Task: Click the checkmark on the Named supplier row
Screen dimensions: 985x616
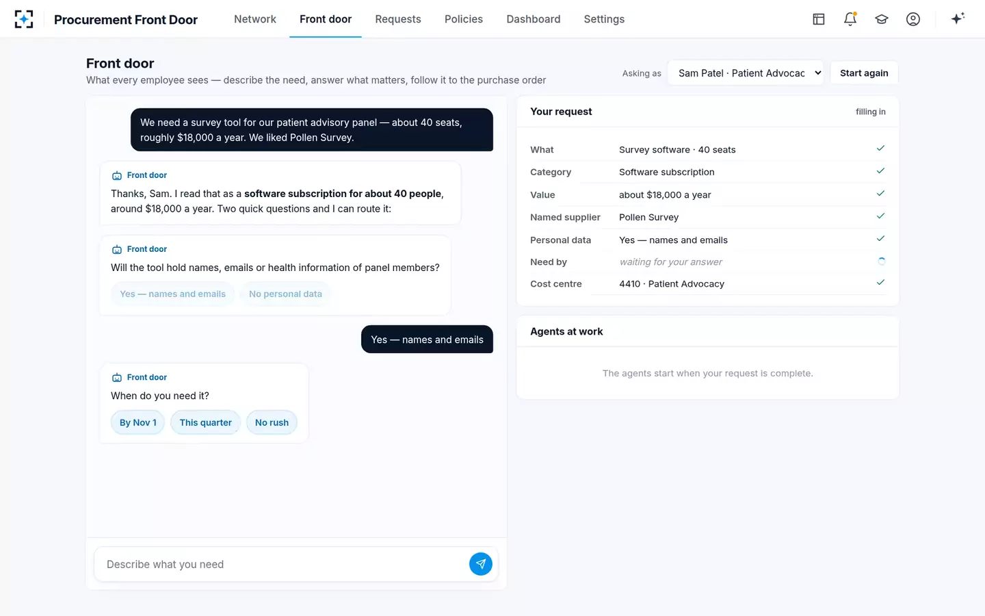Action: pyautogui.click(x=880, y=216)
